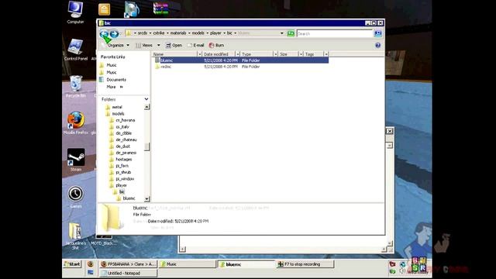Select de_chateau in the folder tree
Viewport: 496px width, 279px height.
coord(126,139)
